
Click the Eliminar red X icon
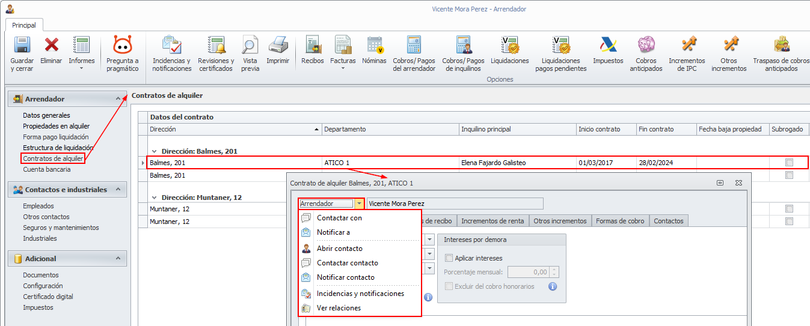[52, 45]
